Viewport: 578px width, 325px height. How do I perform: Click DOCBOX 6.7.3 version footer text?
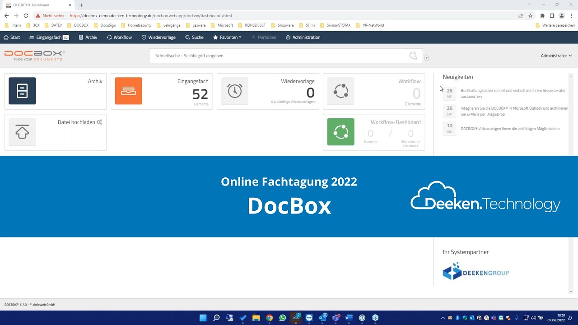30,305
